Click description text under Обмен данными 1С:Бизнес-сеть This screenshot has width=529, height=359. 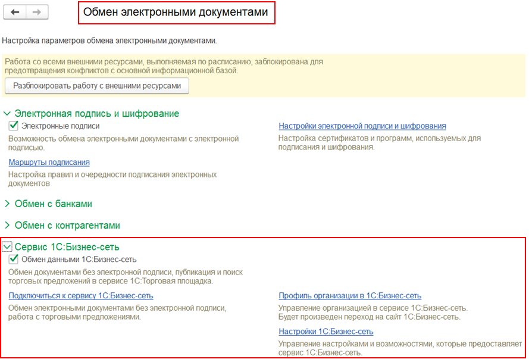[126, 277]
